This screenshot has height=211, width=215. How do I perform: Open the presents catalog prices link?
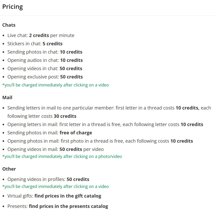(68, 206)
